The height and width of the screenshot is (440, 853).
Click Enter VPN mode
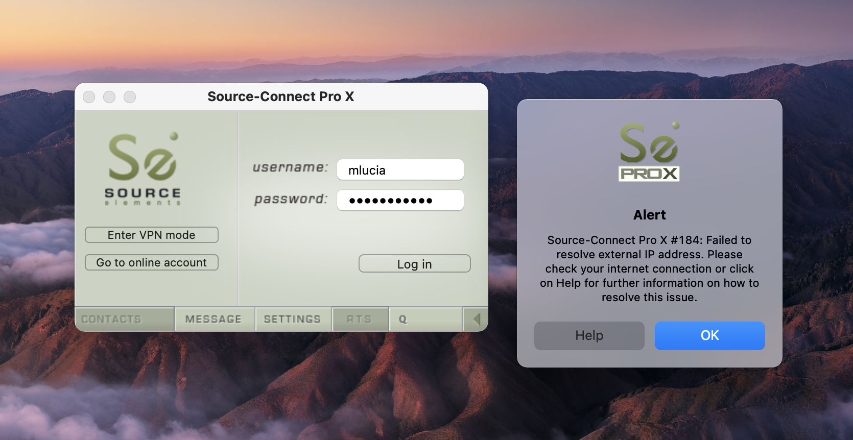click(152, 235)
